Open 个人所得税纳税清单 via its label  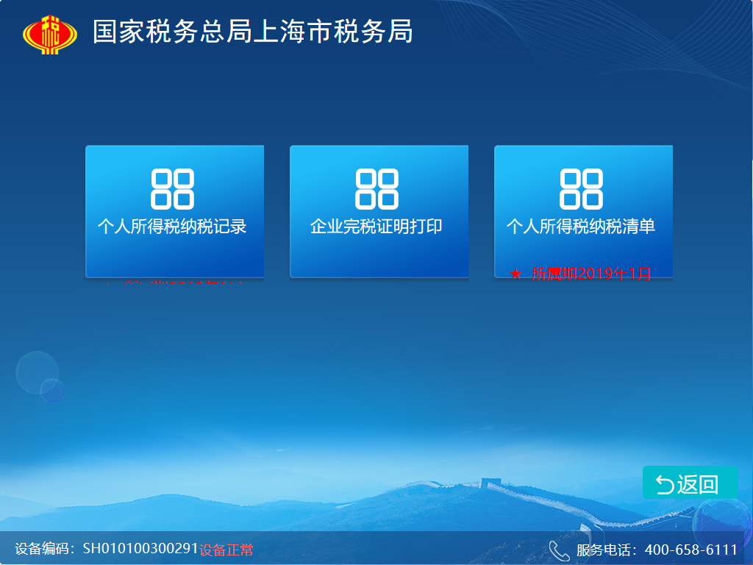(x=581, y=227)
